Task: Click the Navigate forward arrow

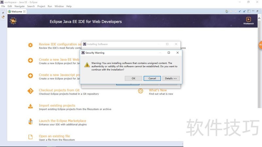Action: pos(235,11)
